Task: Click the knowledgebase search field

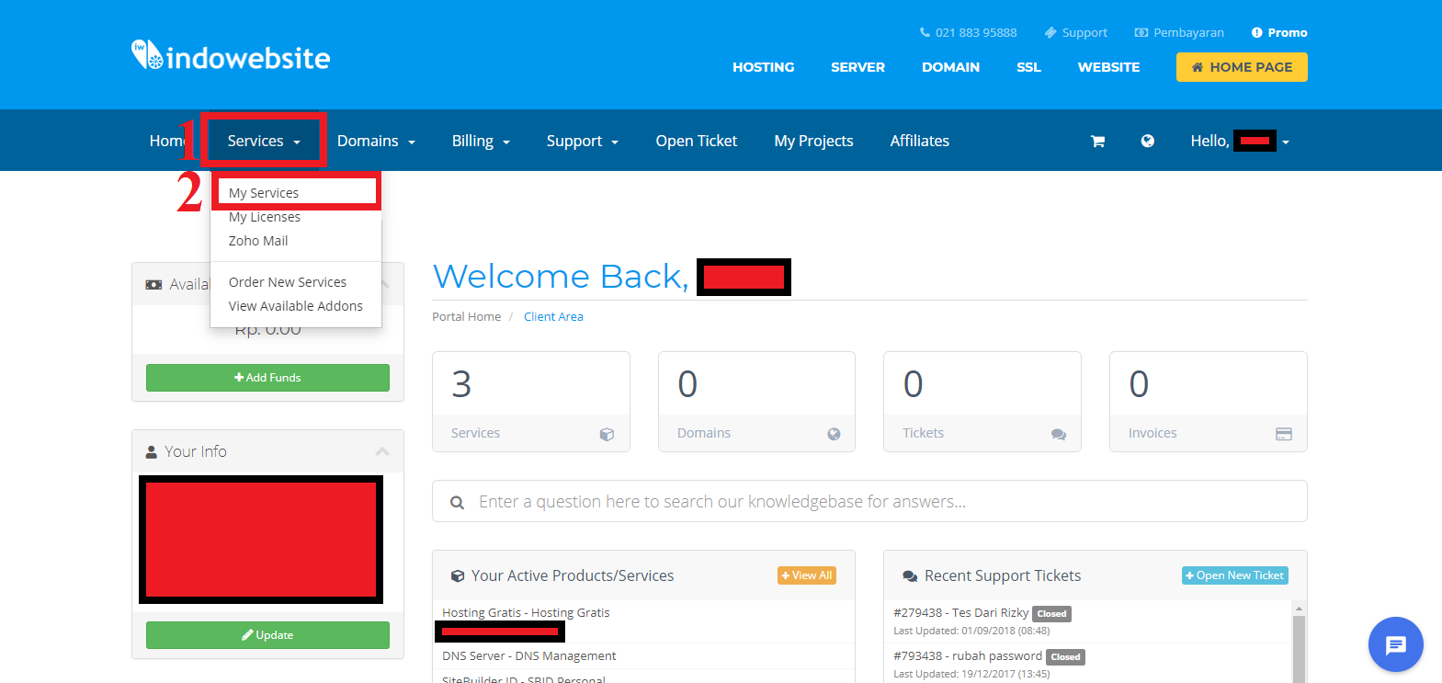Action: pos(869,502)
